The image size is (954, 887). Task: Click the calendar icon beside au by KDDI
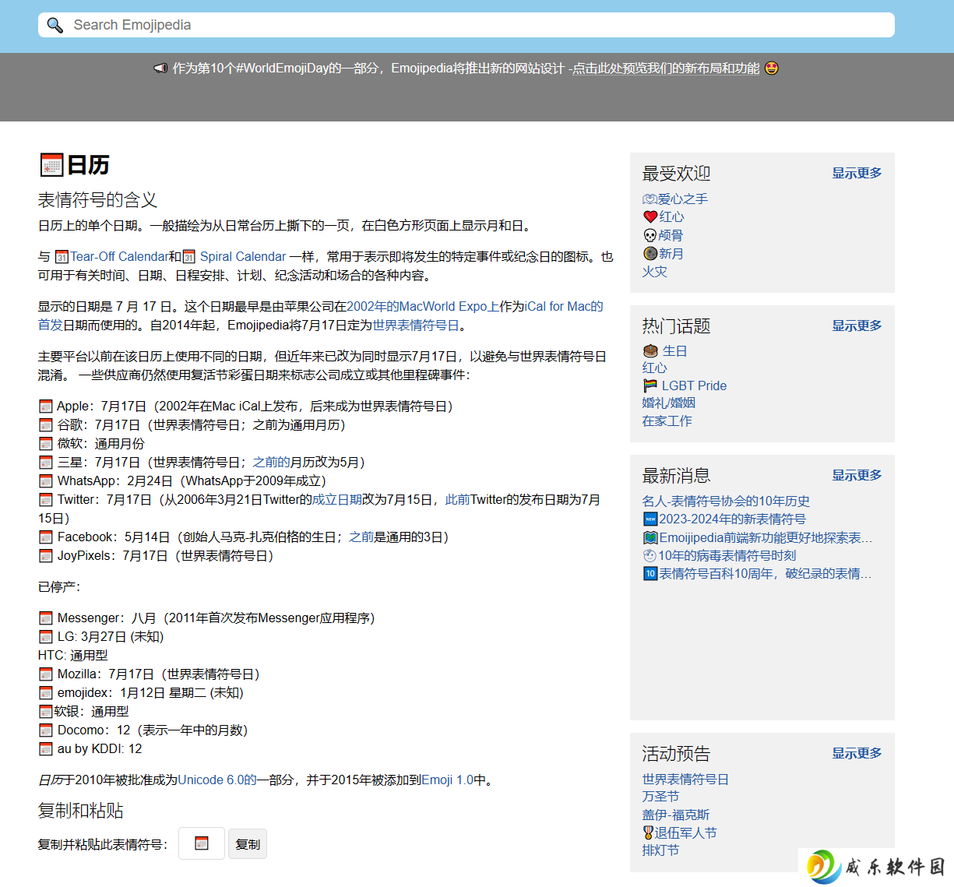pyautogui.click(x=46, y=749)
